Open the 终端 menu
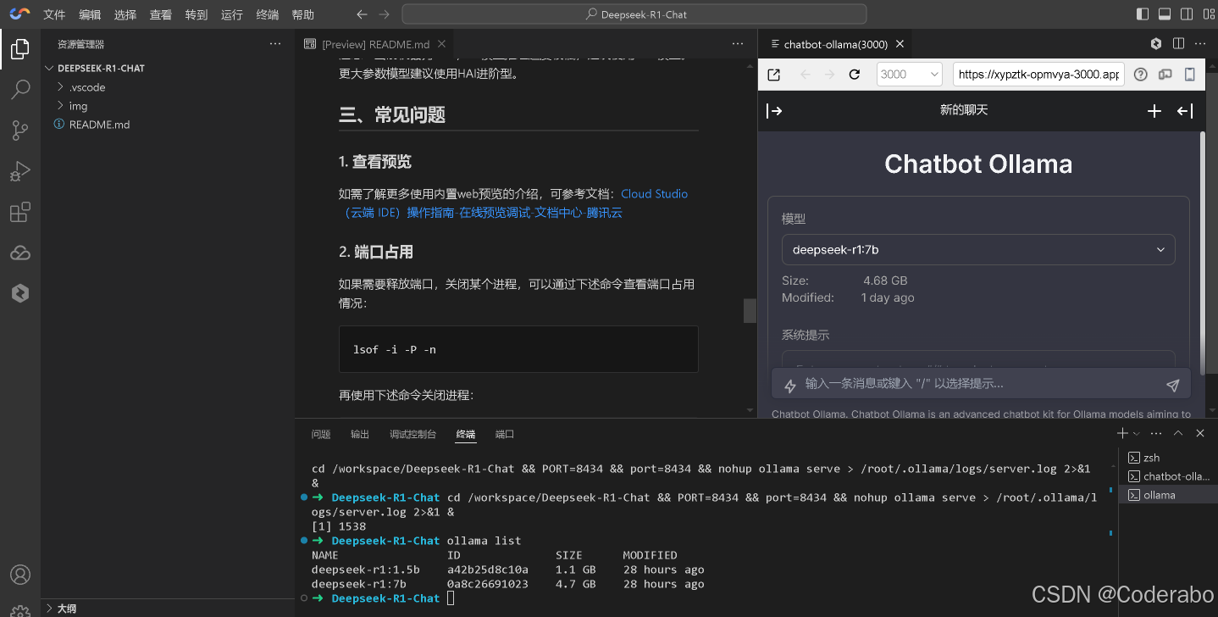Image resolution: width=1218 pixels, height=617 pixels. click(x=267, y=14)
